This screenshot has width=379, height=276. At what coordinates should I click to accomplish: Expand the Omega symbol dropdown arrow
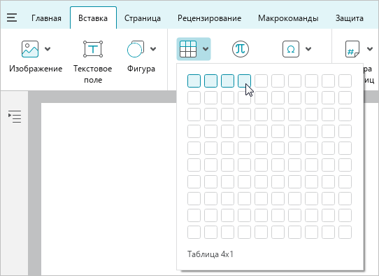[308, 49]
